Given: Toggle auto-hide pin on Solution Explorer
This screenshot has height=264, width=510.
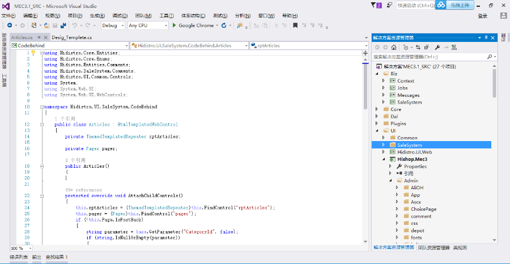Looking at the screenshot, I should [486, 37].
